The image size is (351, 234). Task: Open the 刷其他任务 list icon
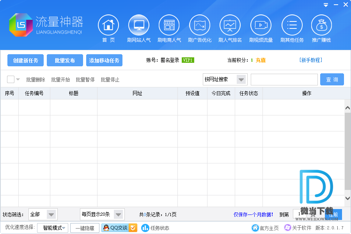point(292,25)
